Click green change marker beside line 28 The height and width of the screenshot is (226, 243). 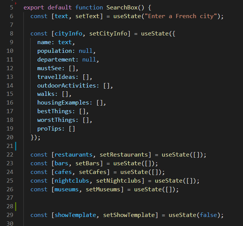[x=15, y=207]
